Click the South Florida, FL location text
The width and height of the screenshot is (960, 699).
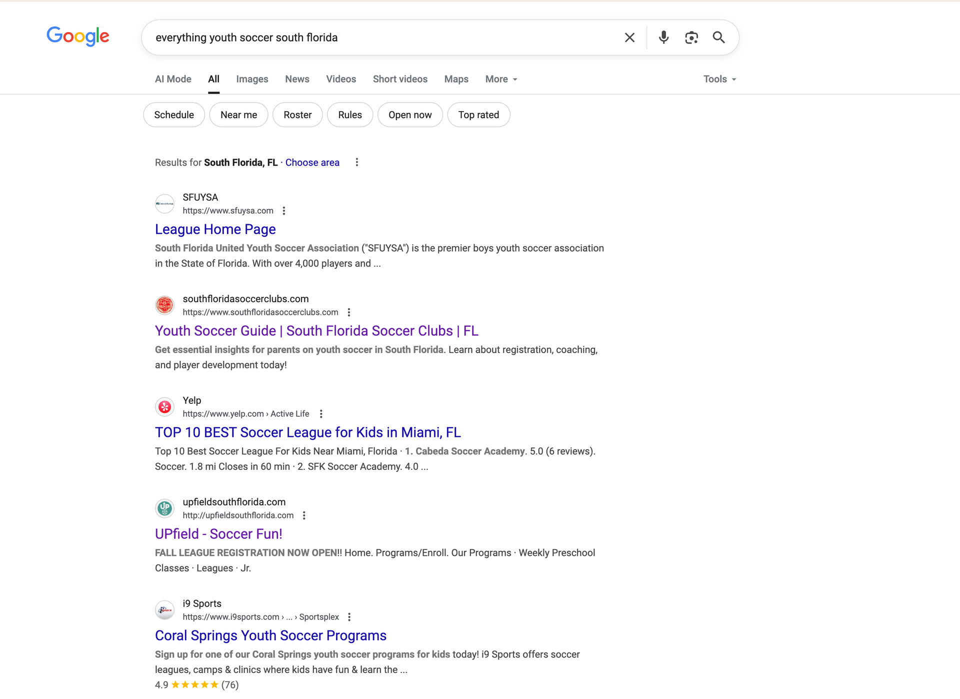tap(240, 163)
